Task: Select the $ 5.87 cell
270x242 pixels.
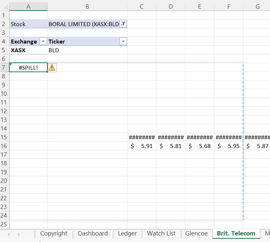Action: coord(257,146)
